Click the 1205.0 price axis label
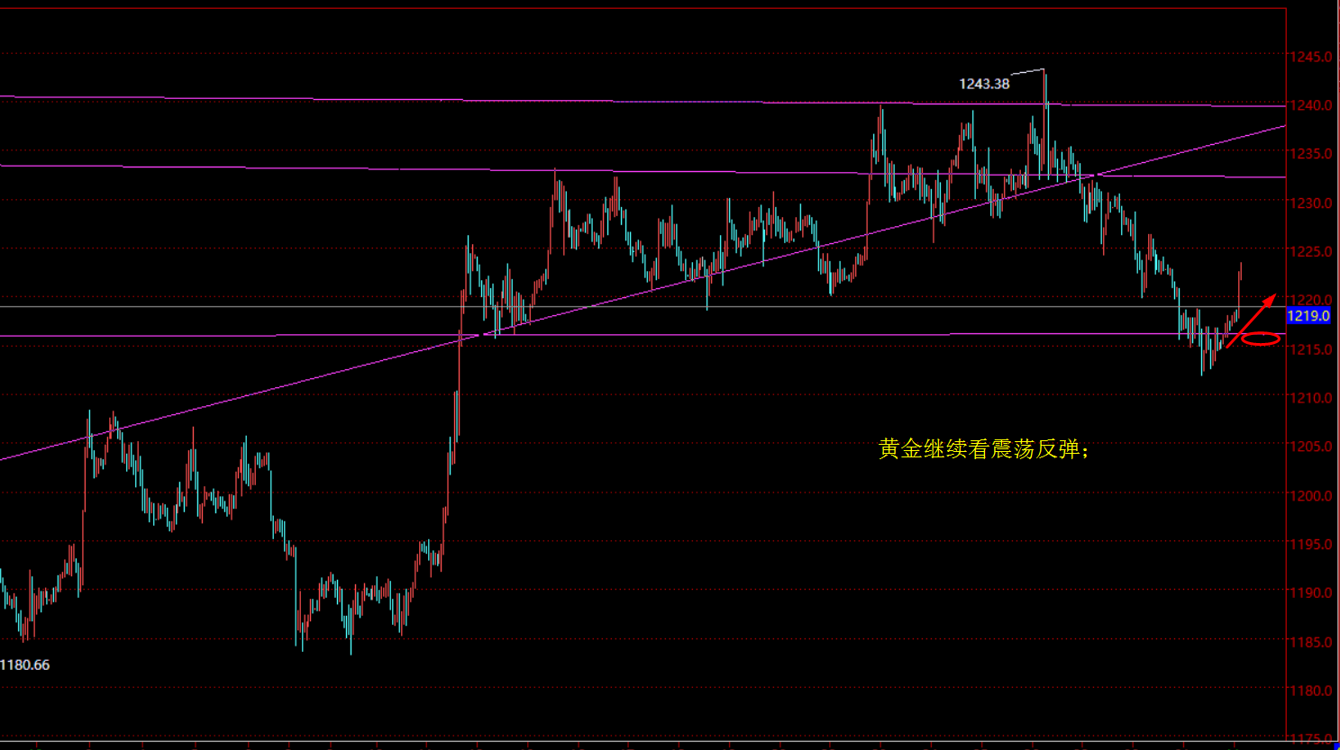This screenshot has width=1340, height=750. (1310, 447)
